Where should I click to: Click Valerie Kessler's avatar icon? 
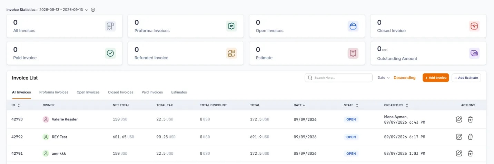[x=46, y=119]
